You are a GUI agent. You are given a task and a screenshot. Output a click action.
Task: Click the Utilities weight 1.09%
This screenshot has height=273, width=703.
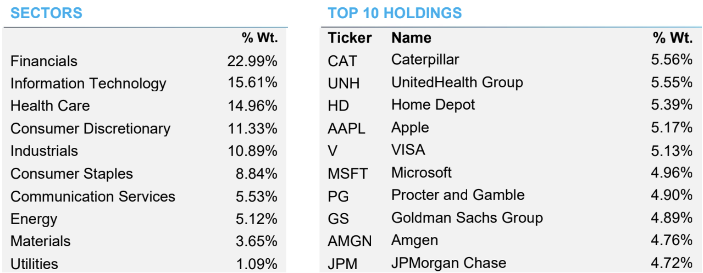(257, 264)
